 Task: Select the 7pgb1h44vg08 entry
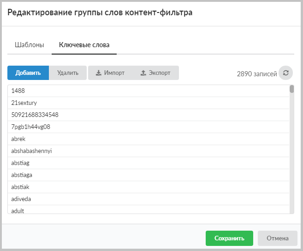pyautogui.click(x=149, y=127)
